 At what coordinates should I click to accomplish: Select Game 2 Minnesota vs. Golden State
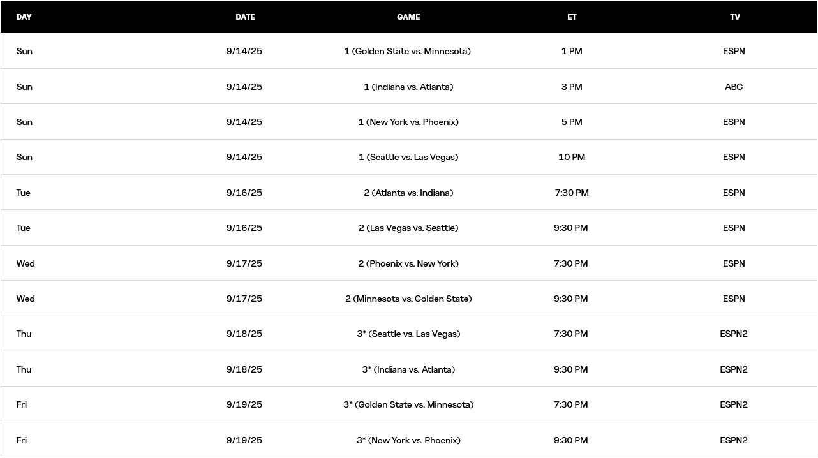(x=408, y=299)
